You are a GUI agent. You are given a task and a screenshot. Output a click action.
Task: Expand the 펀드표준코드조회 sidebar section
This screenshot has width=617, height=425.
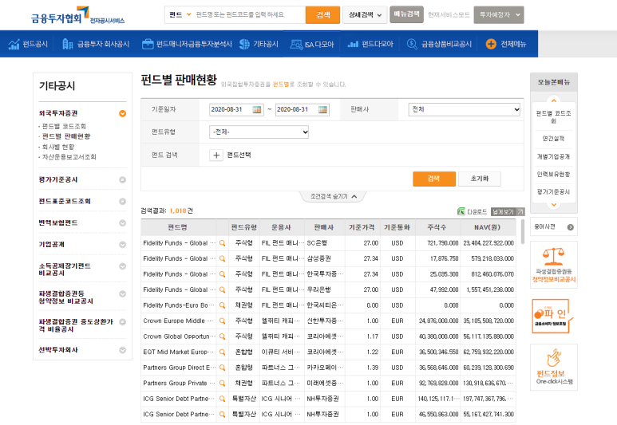tap(122, 202)
